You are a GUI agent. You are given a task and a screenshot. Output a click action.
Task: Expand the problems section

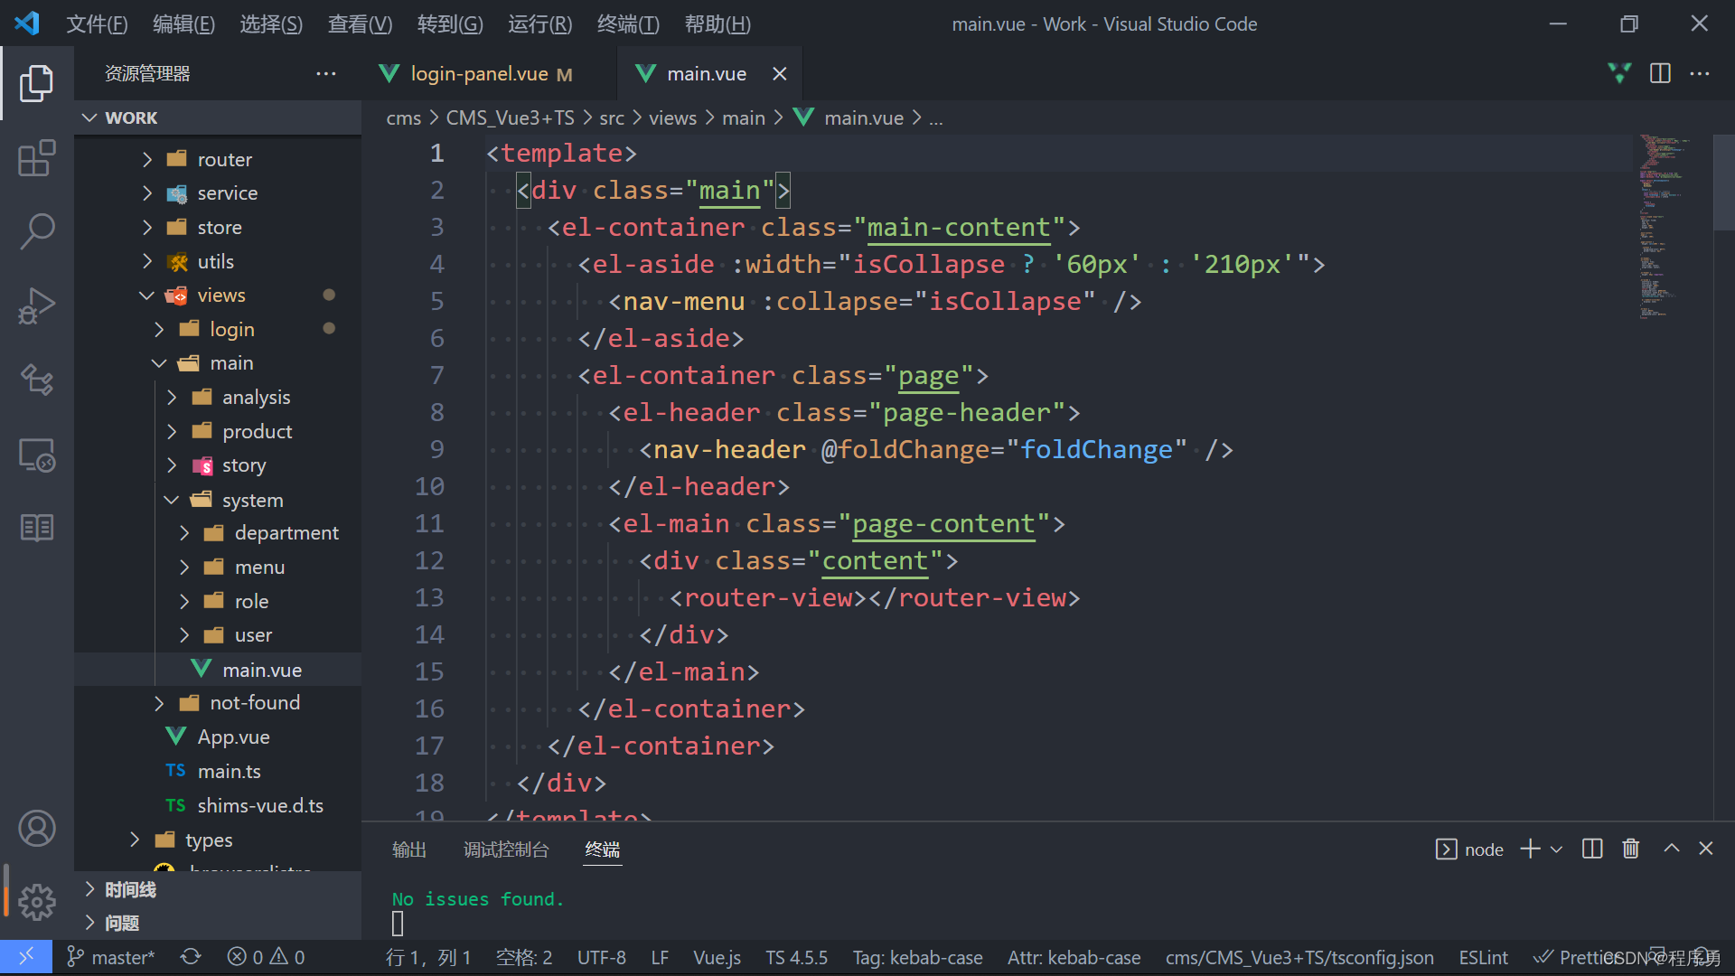[217, 923]
